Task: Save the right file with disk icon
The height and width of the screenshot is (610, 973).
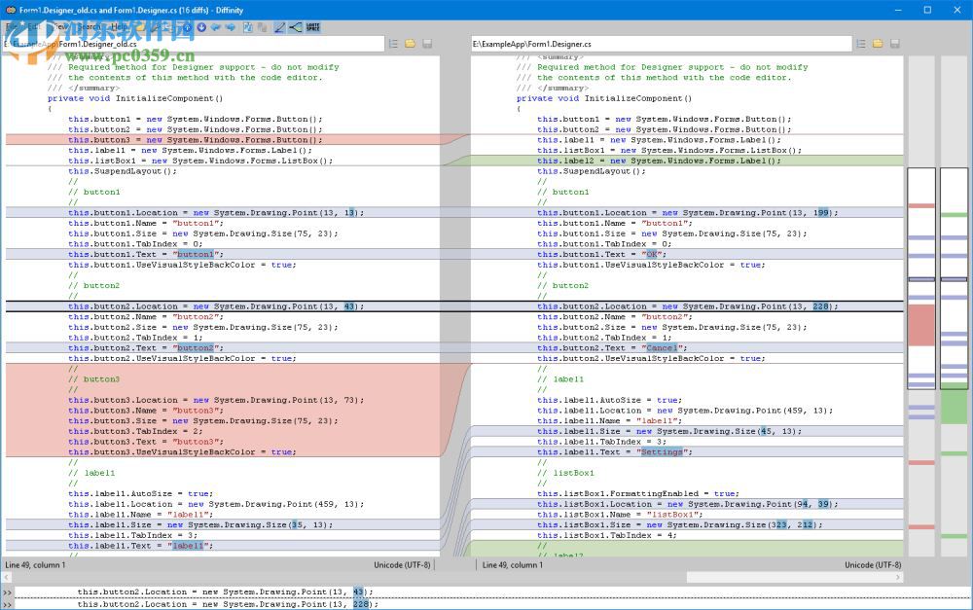Action: click(x=894, y=44)
